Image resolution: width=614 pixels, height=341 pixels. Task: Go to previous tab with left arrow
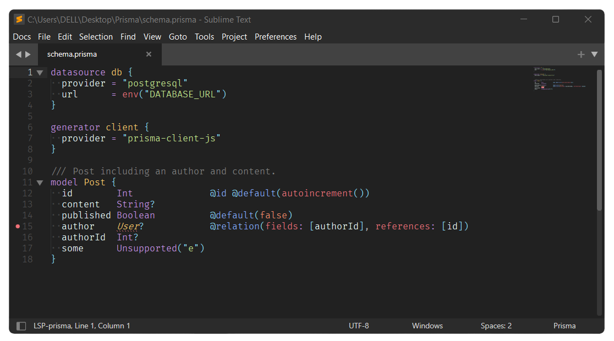pyautogui.click(x=18, y=54)
